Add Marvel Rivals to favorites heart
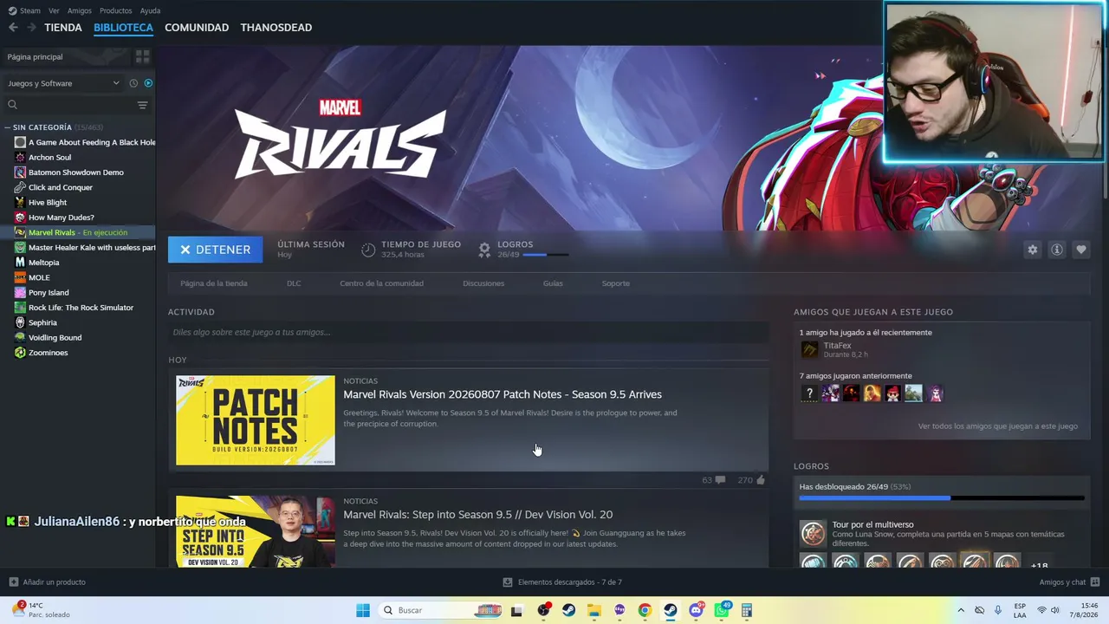Viewport: 1109px width, 624px height. tap(1080, 250)
